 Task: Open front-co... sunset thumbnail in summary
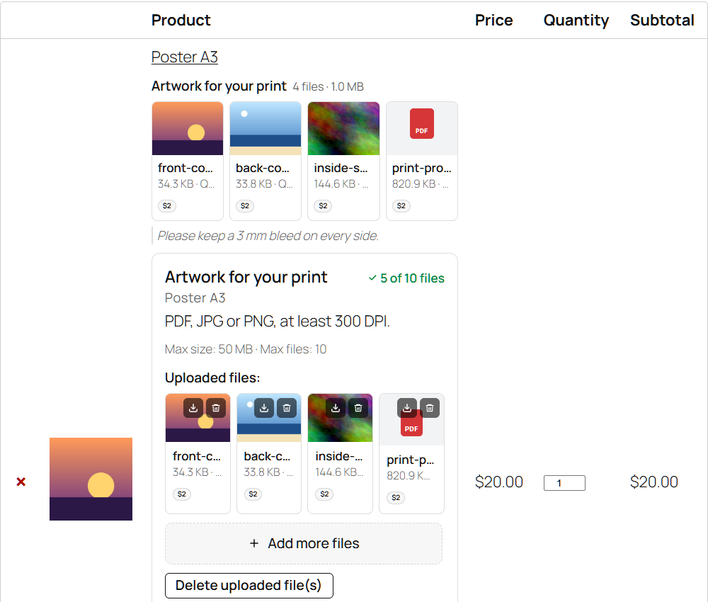188,128
